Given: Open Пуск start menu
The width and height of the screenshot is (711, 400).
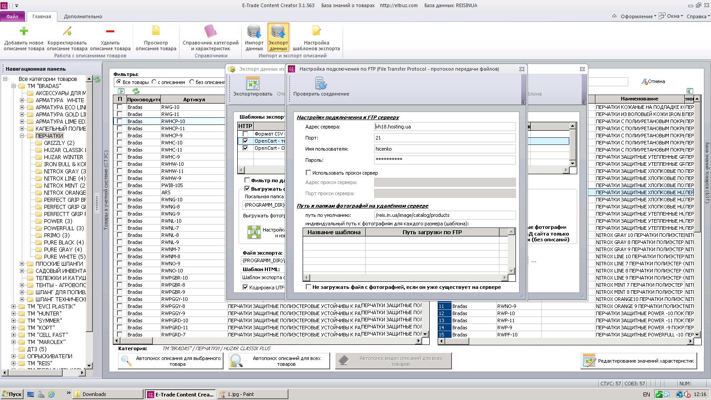Looking at the screenshot, I should (x=12, y=394).
